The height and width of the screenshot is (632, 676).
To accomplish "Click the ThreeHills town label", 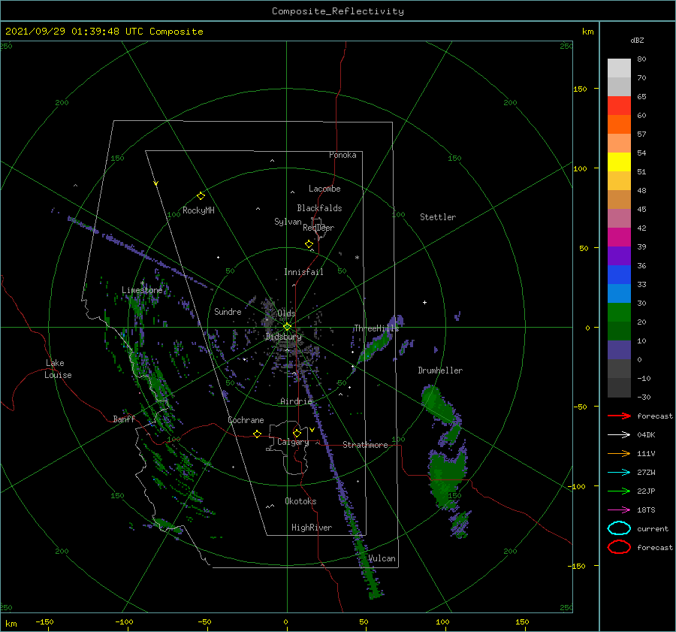I will 376,328.
